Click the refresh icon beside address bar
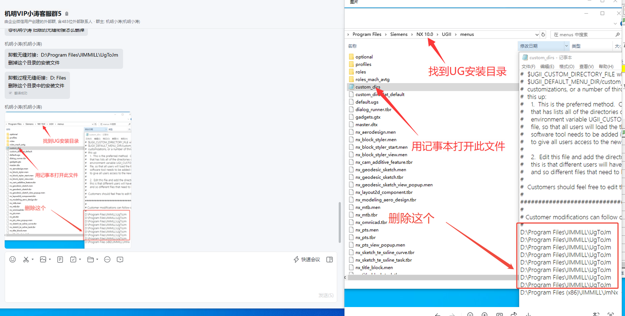625x316 pixels. pyautogui.click(x=543, y=34)
